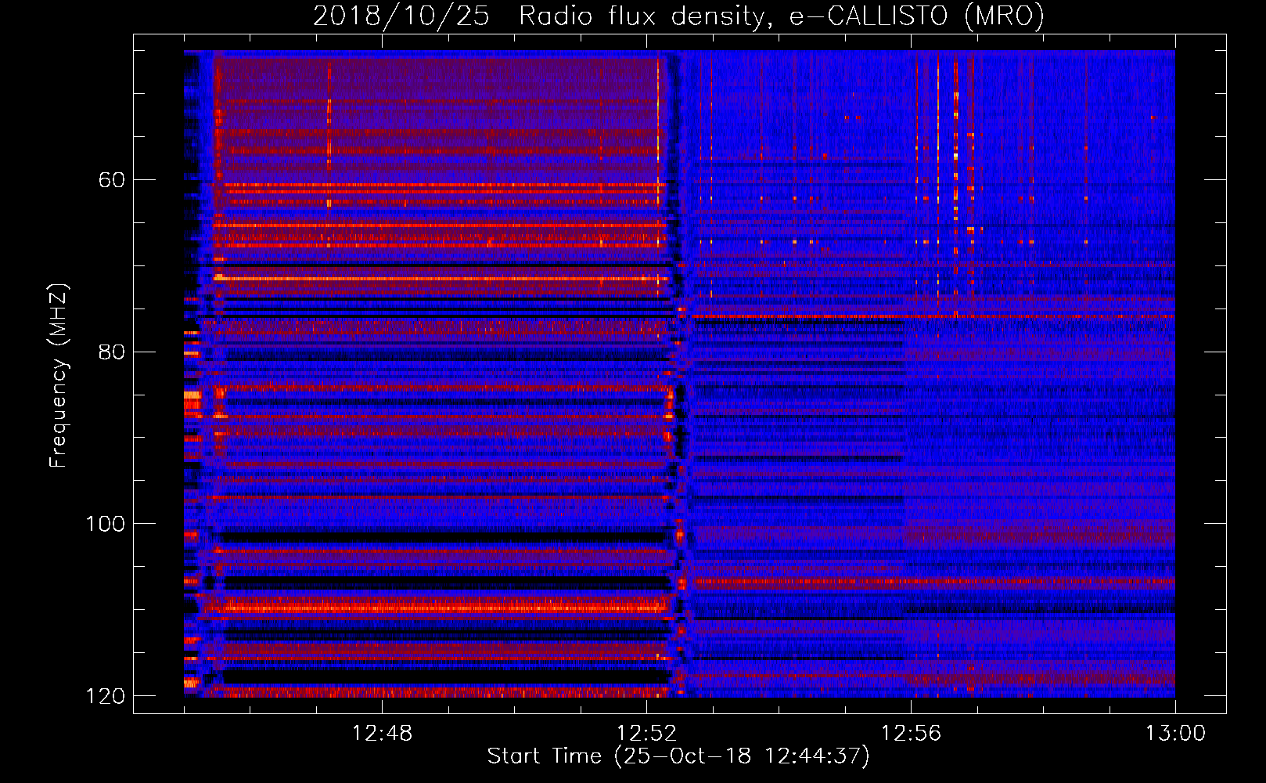Click the 120 frequency tick label
Viewport: 1266px width, 783px height.
pyautogui.click(x=105, y=696)
